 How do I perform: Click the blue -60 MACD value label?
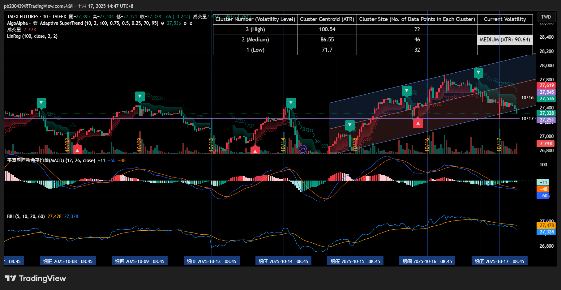point(543,196)
